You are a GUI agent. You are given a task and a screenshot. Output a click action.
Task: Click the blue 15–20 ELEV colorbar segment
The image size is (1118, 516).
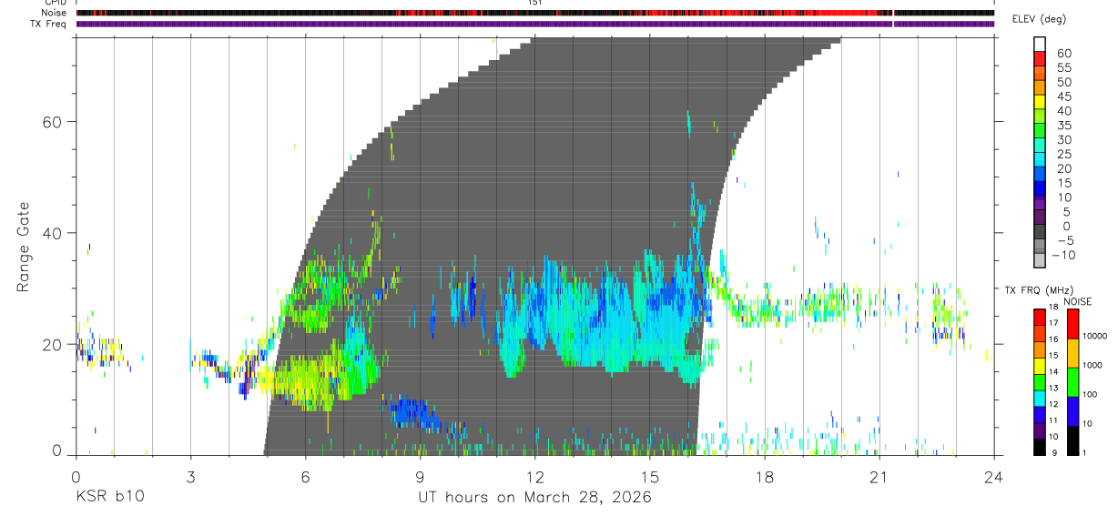(x=1039, y=175)
